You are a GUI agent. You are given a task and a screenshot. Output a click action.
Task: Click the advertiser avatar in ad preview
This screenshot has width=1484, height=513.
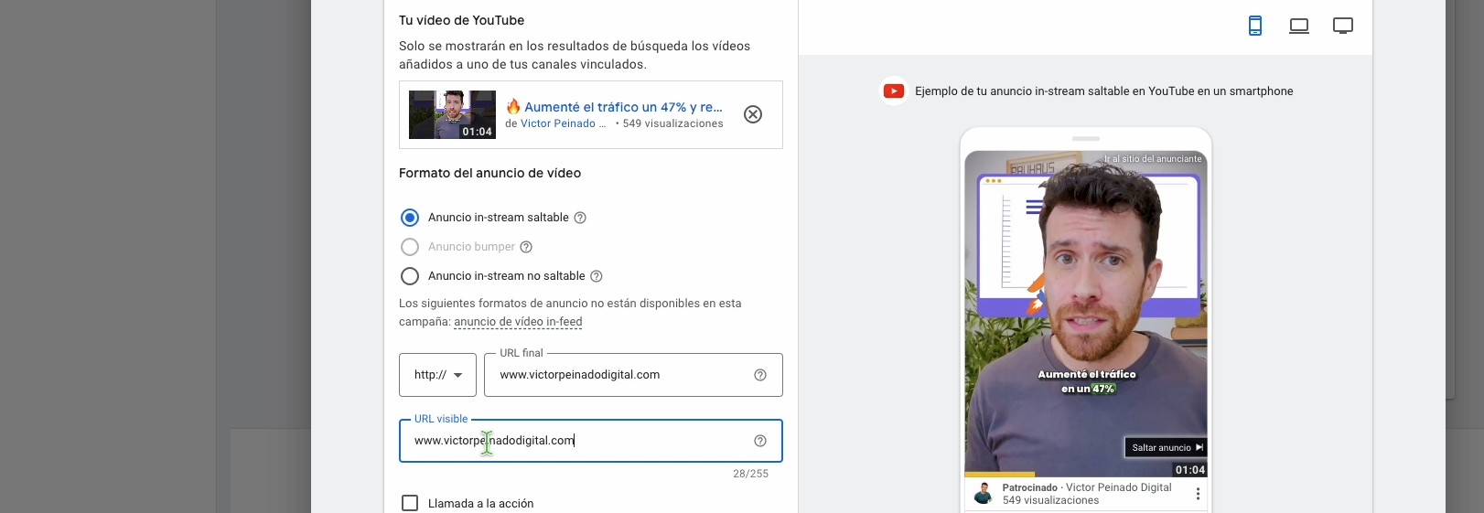tap(984, 494)
